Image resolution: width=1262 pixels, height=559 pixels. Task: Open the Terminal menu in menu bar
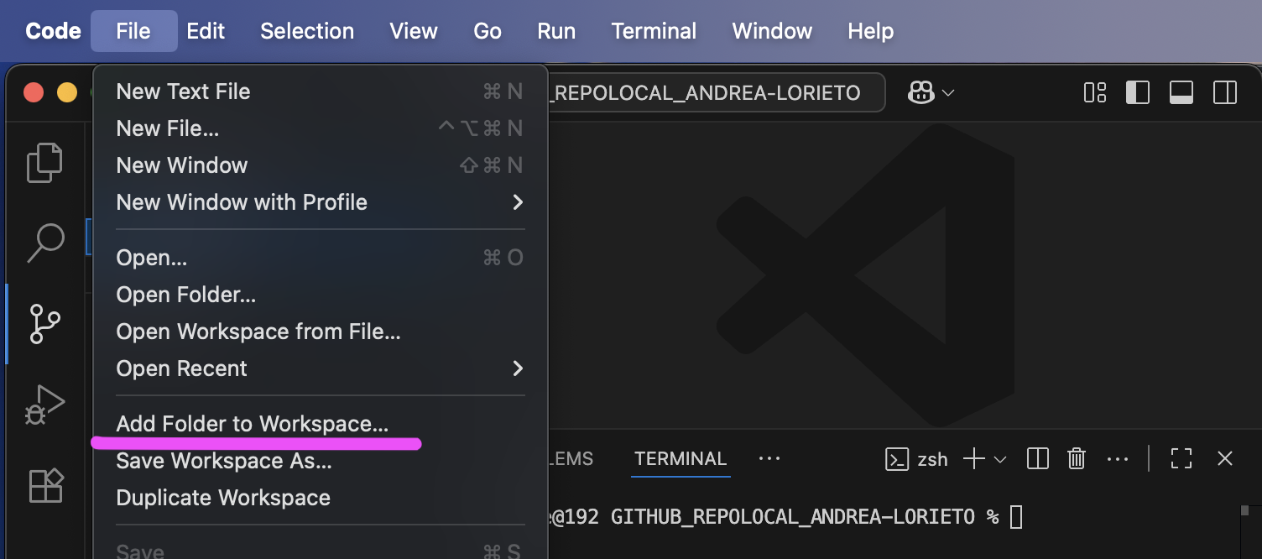(654, 31)
